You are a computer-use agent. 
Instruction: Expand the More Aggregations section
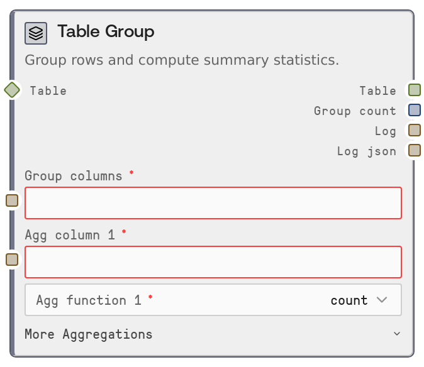point(89,334)
